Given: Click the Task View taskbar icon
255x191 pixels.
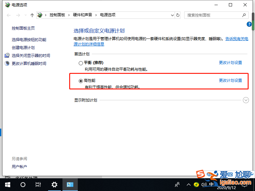Looking at the screenshot, I should pos(38,185).
